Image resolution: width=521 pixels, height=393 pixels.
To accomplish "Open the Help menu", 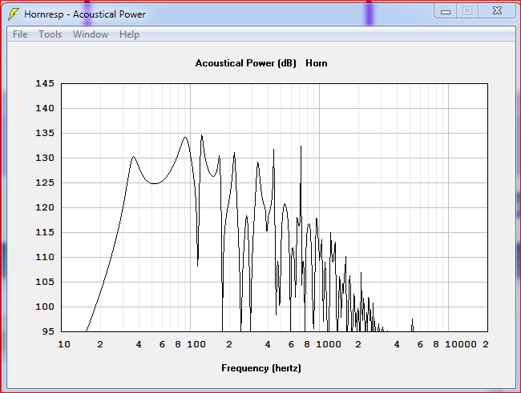I will (129, 34).
